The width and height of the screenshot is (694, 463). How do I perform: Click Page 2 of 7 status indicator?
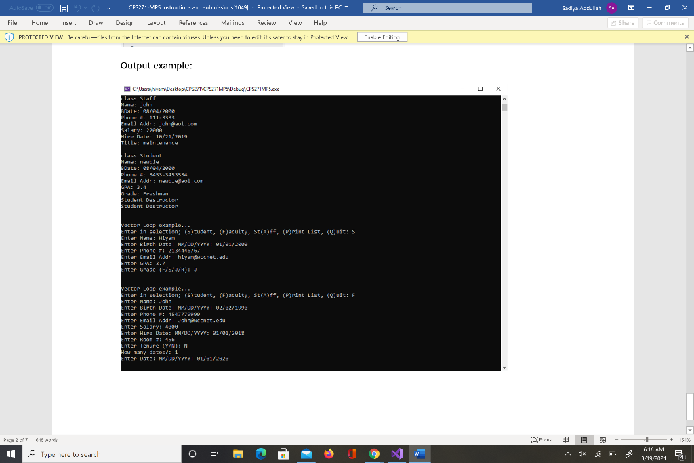tap(16, 440)
